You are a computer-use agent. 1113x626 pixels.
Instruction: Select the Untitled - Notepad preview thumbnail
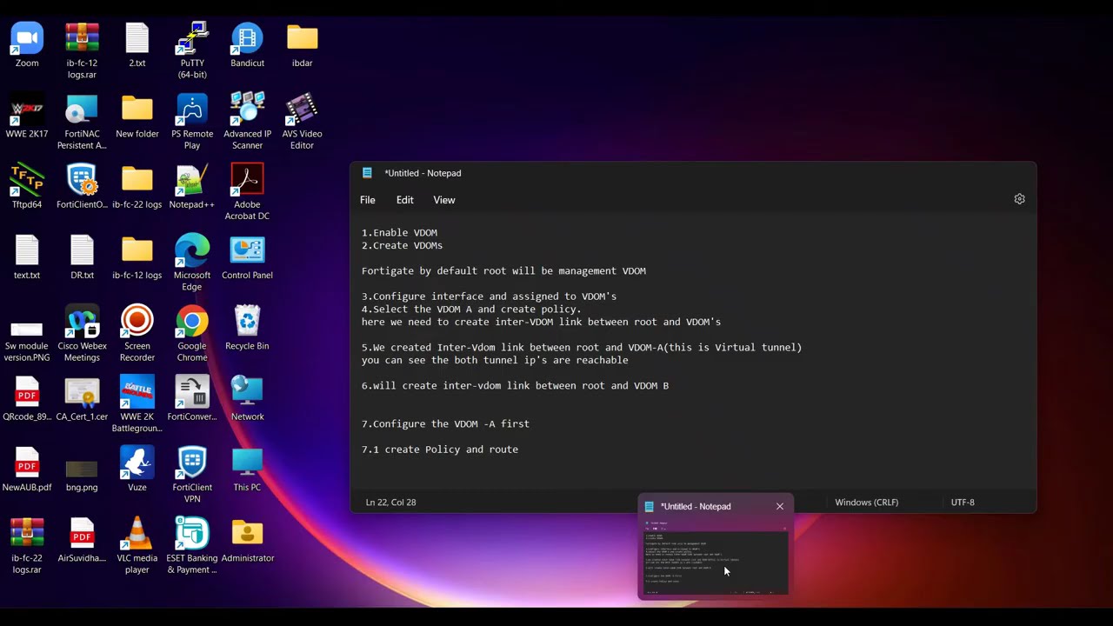coord(715,556)
